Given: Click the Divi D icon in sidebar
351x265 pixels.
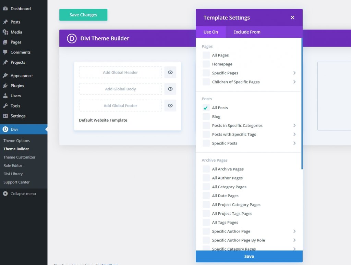Looking at the screenshot, I should coord(5,129).
